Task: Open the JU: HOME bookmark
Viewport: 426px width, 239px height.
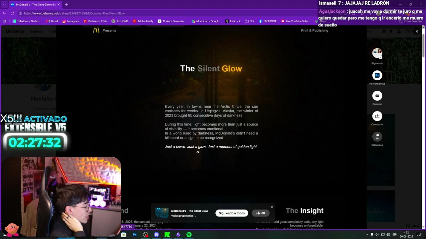Action: [x=120, y=21]
